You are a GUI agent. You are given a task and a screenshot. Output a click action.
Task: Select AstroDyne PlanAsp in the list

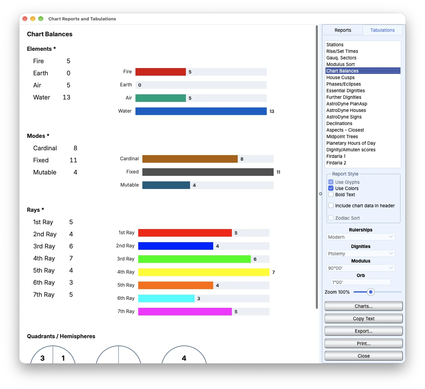(x=363, y=104)
